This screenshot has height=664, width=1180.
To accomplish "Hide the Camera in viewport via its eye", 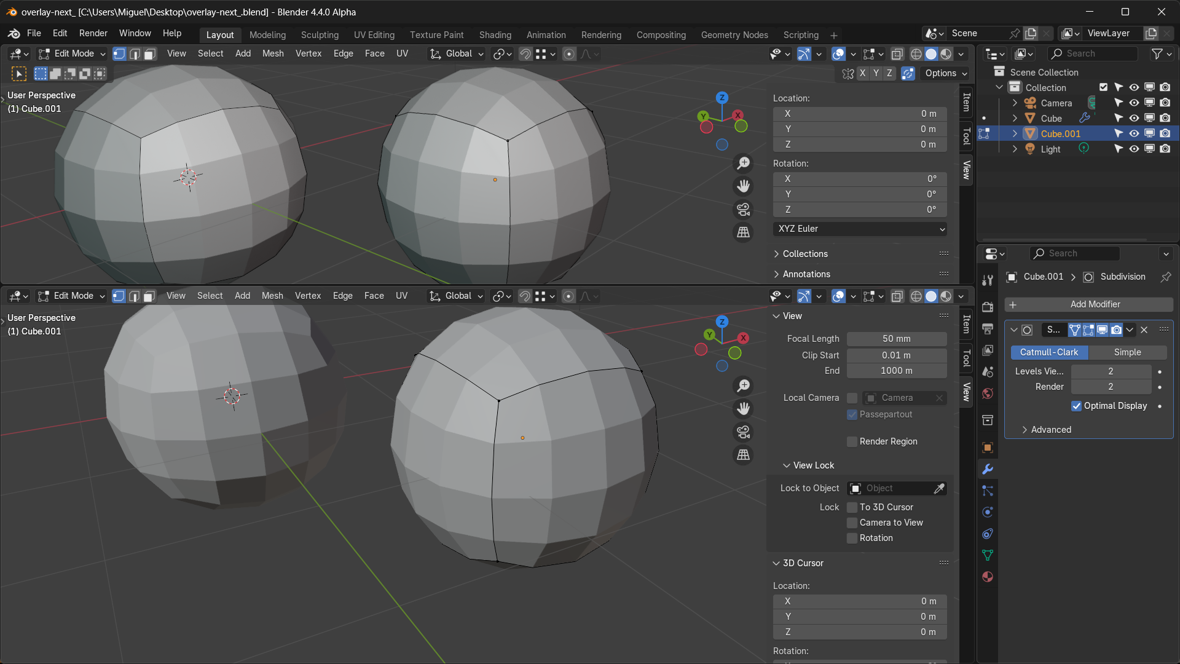I will pyautogui.click(x=1134, y=103).
